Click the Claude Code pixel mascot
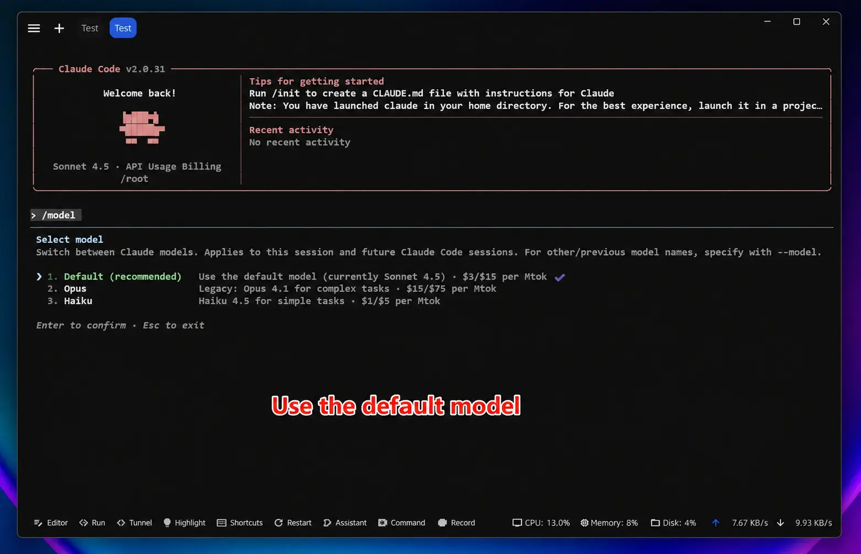This screenshot has width=861, height=554. pyautogui.click(x=142, y=127)
